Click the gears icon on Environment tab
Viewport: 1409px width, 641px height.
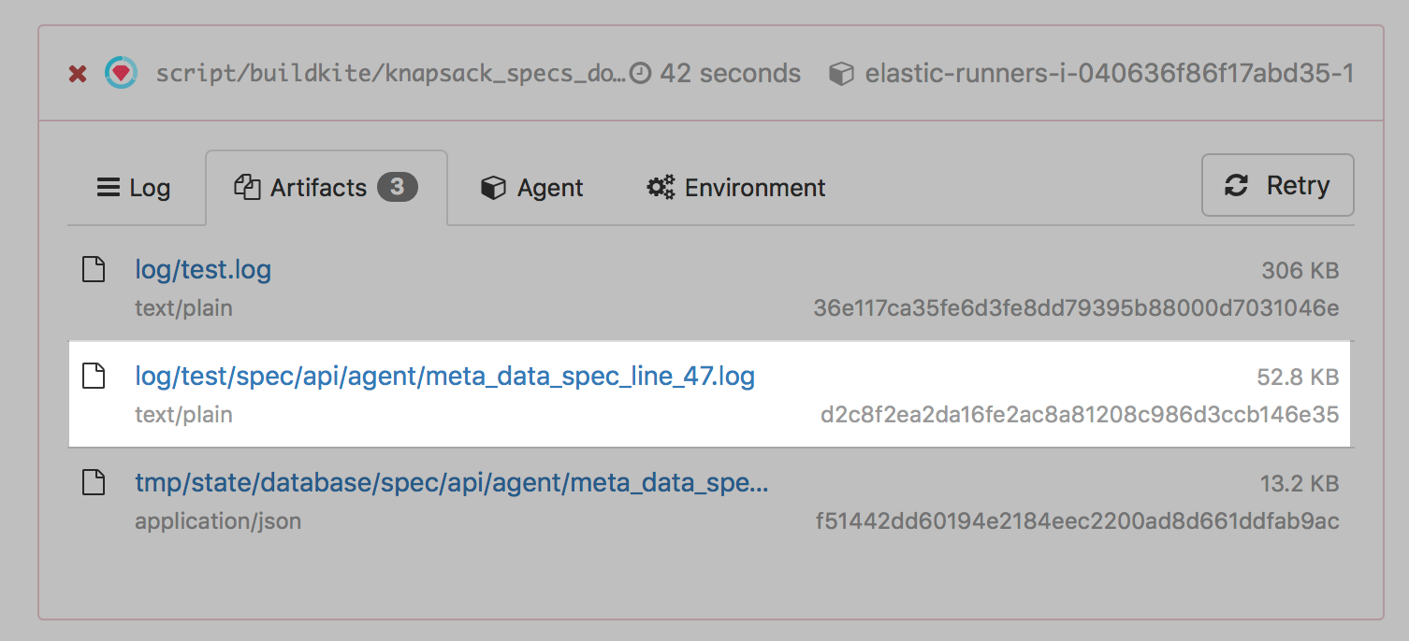tap(661, 188)
